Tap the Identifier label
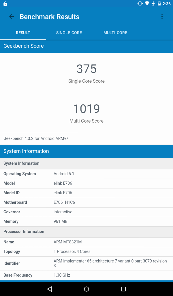 (x=12, y=264)
